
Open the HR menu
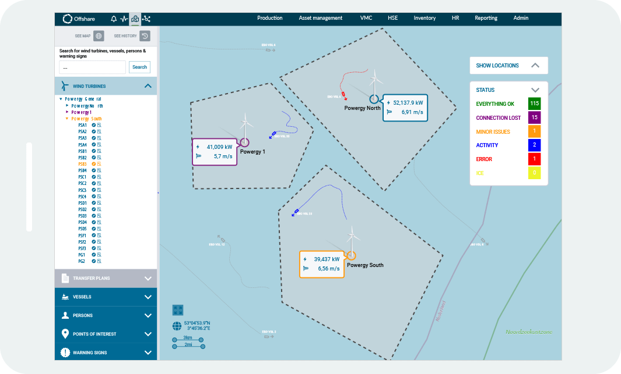pos(455,18)
